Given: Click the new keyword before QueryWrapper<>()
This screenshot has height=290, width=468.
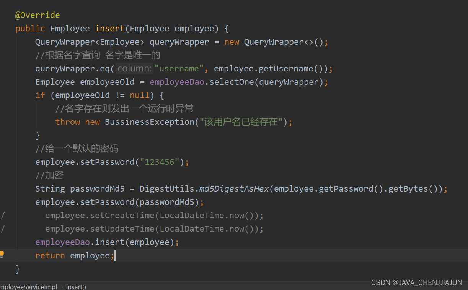Looking at the screenshot, I should click(x=232, y=42).
